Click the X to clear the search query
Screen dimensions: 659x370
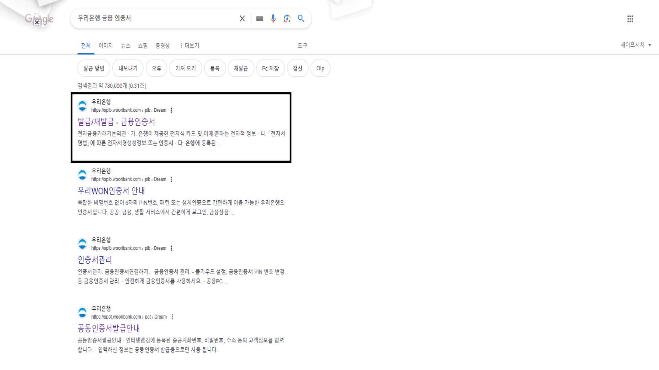(242, 18)
